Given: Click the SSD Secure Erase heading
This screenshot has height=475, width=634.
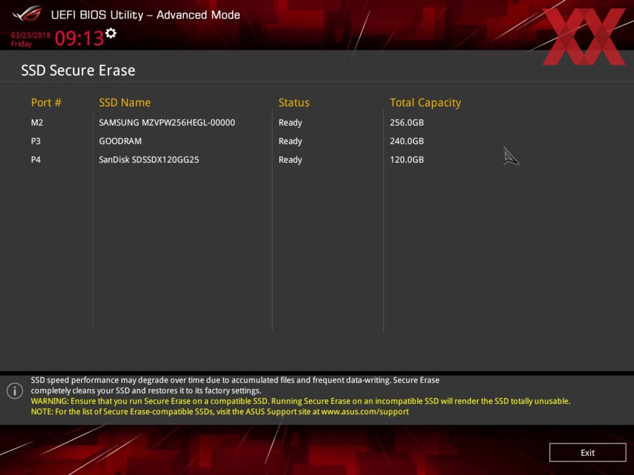Looking at the screenshot, I should coord(78,70).
